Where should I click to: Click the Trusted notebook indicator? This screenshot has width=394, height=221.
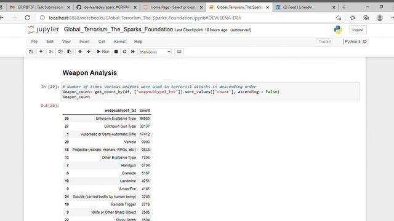[324, 42]
